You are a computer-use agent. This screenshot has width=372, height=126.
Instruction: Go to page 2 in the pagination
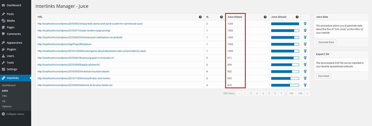(250, 93)
